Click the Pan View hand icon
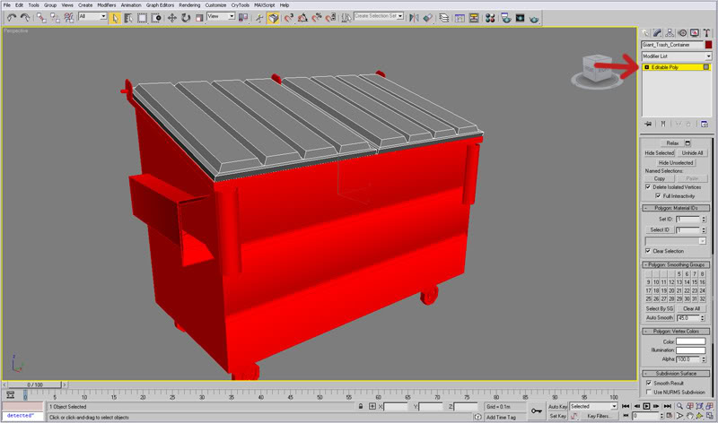718x423 pixels. pyautogui.click(x=689, y=416)
